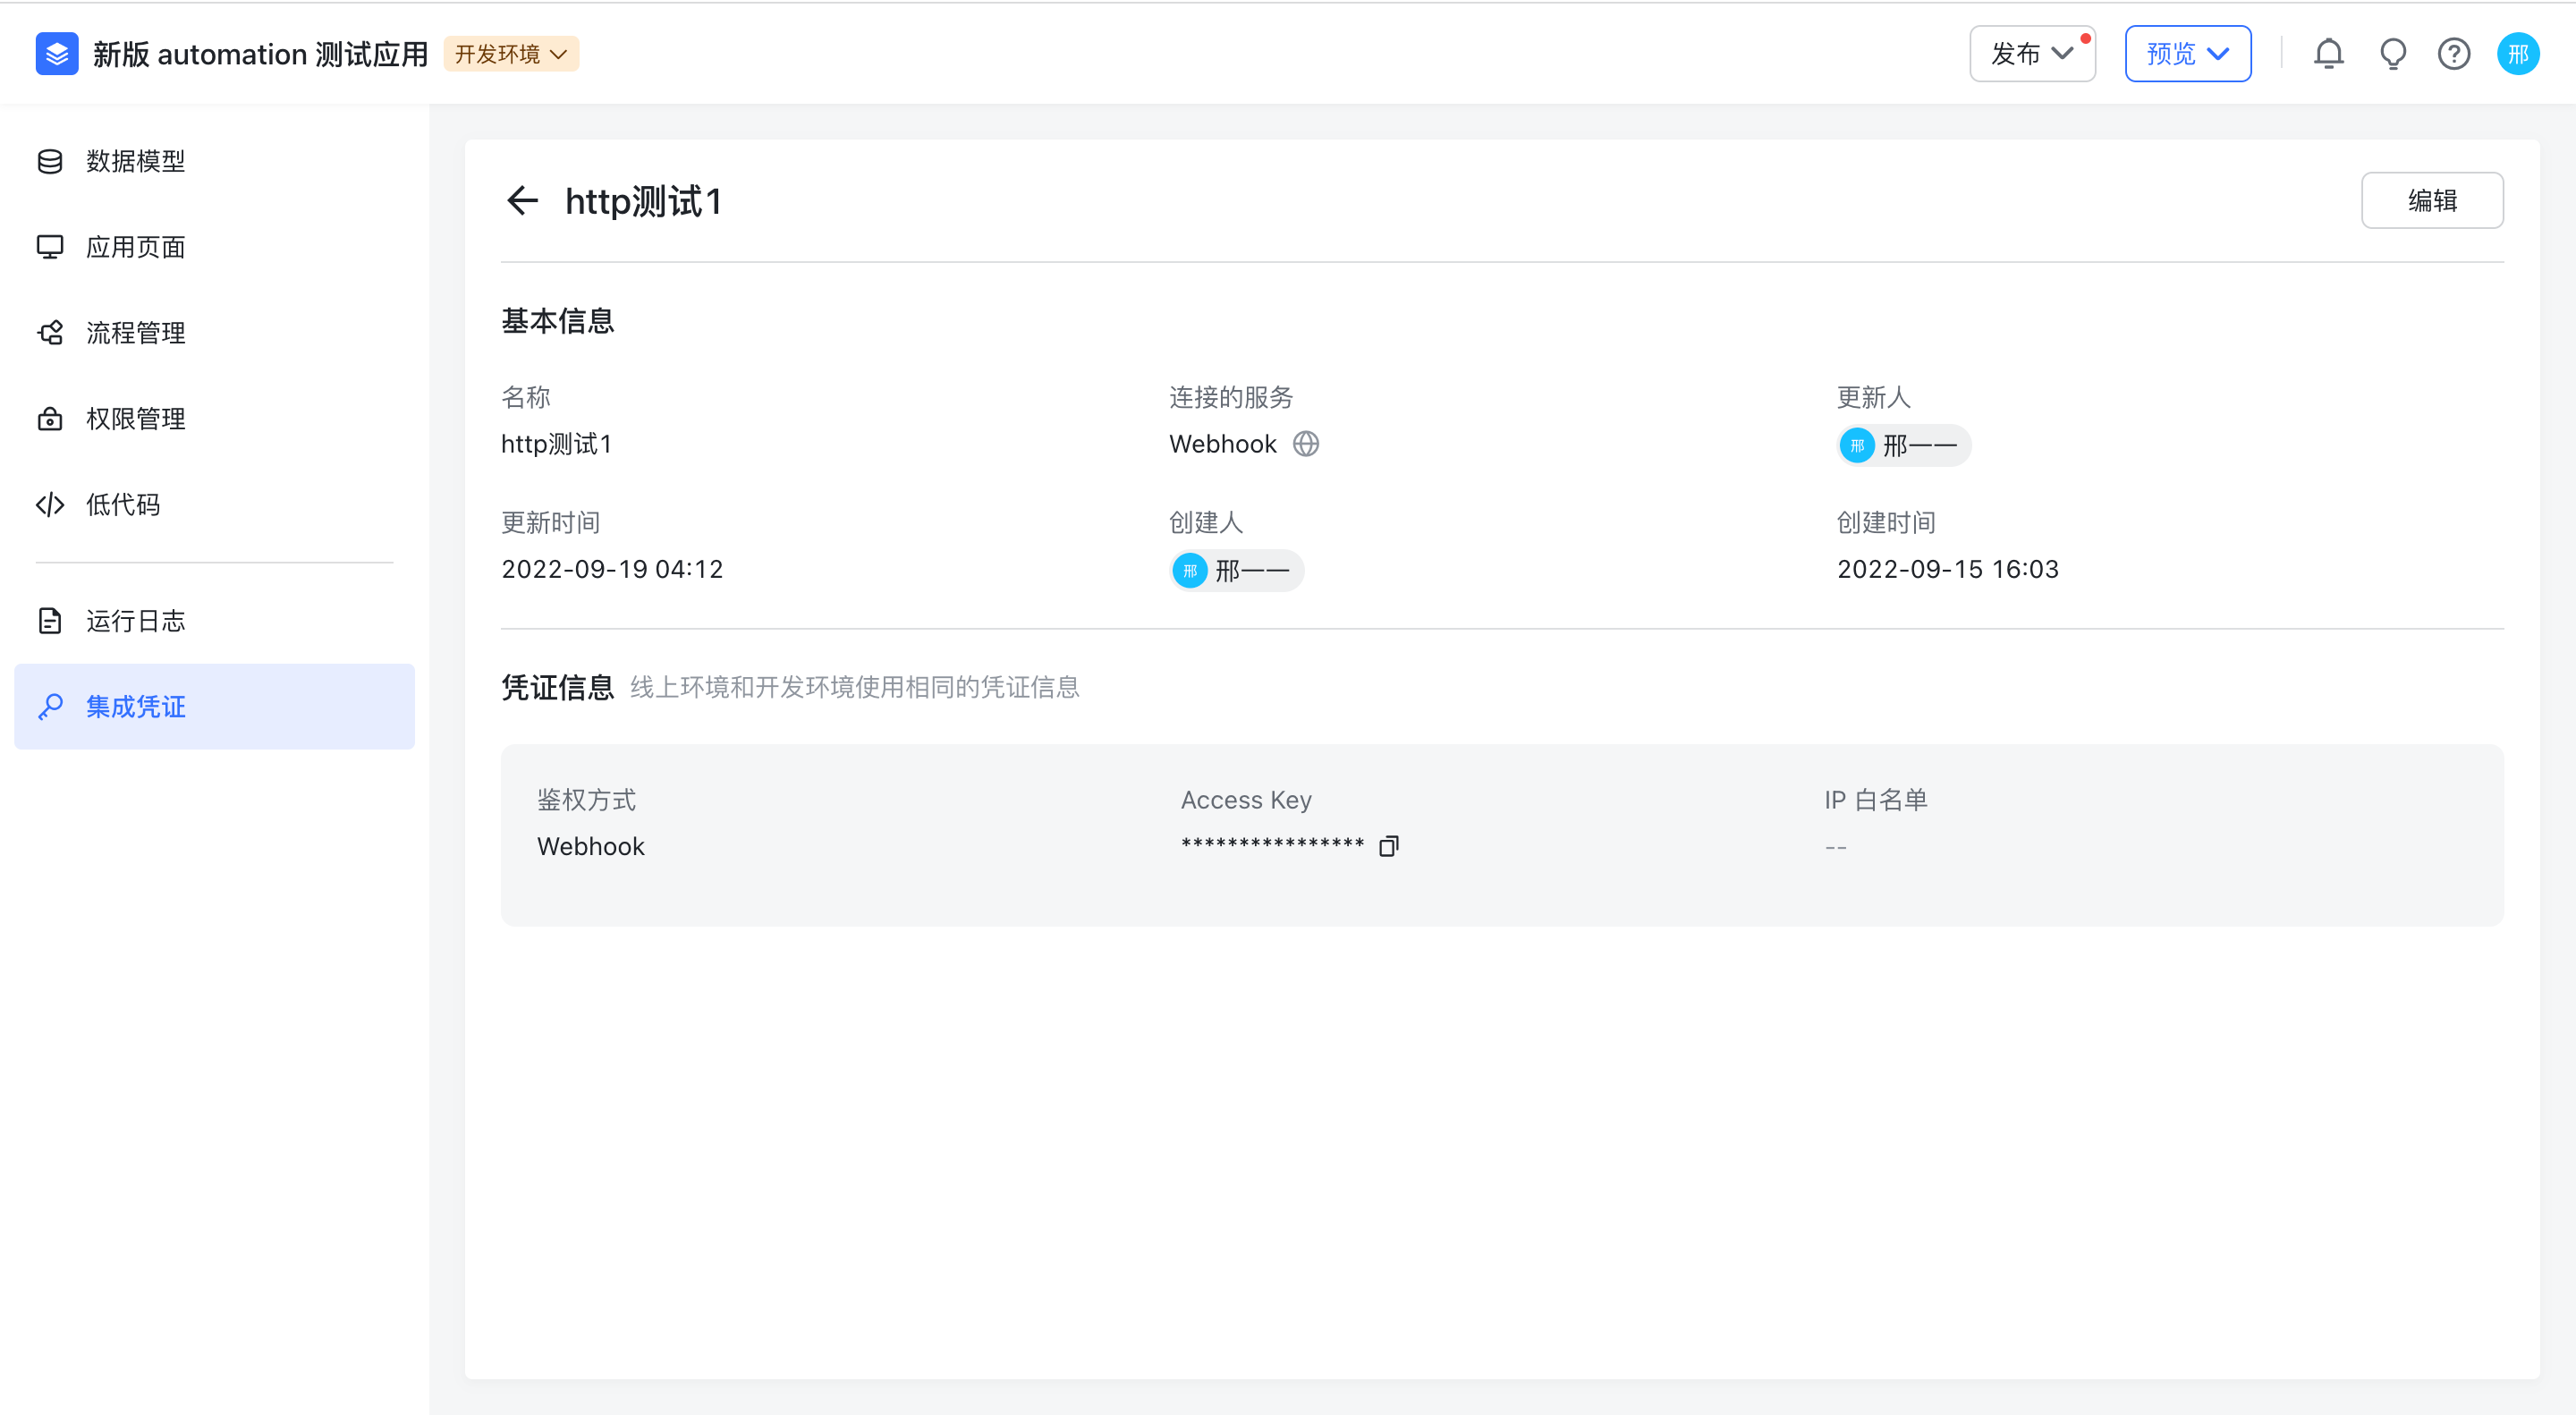Navigate to 低代码 section
This screenshot has height=1415, width=2576.
click(122, 505)
